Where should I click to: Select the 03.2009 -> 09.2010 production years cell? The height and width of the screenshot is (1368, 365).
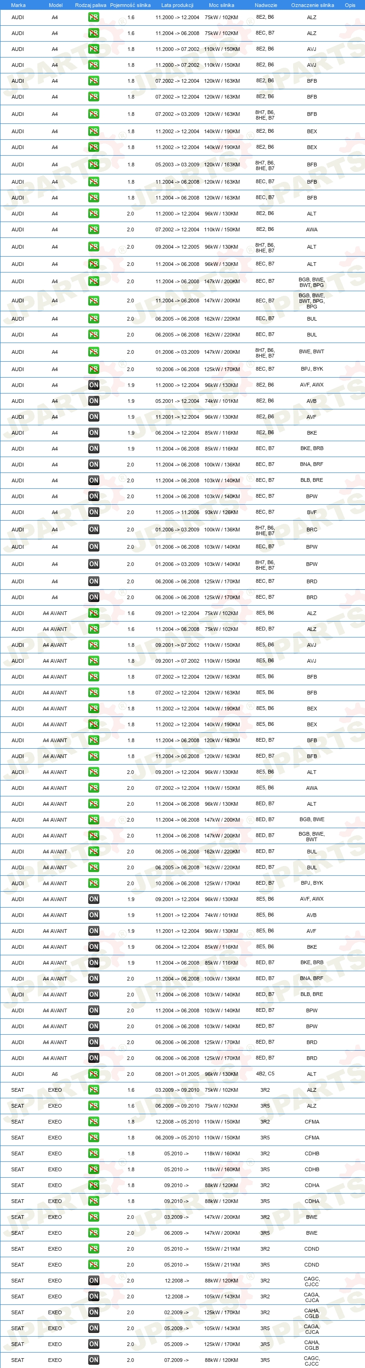177,1090
